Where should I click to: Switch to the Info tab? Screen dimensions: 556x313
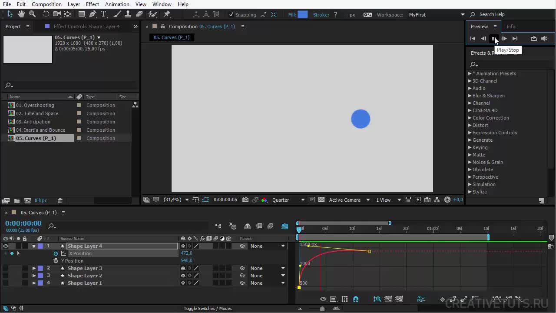[511, 27]
